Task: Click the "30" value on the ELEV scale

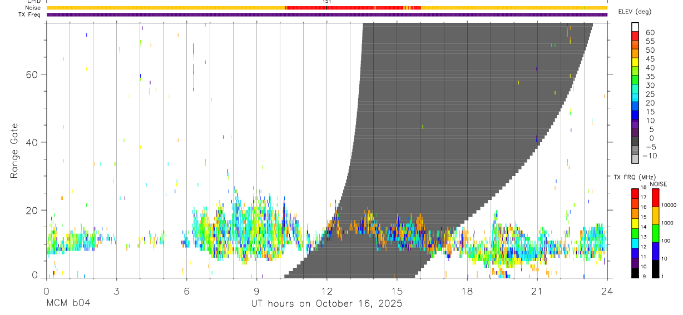Action: click(x=650, y=85)
